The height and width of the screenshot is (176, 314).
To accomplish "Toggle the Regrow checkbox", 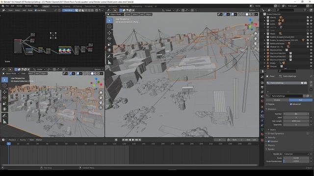I will 266,104.
